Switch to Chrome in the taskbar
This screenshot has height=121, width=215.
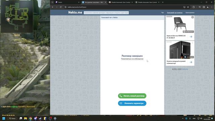[31, 118]
